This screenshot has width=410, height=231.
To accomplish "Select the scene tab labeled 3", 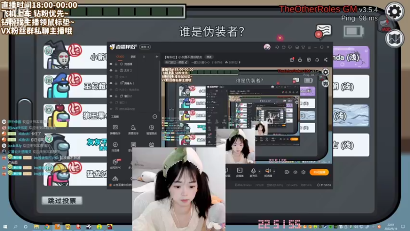I will (143, 56).
